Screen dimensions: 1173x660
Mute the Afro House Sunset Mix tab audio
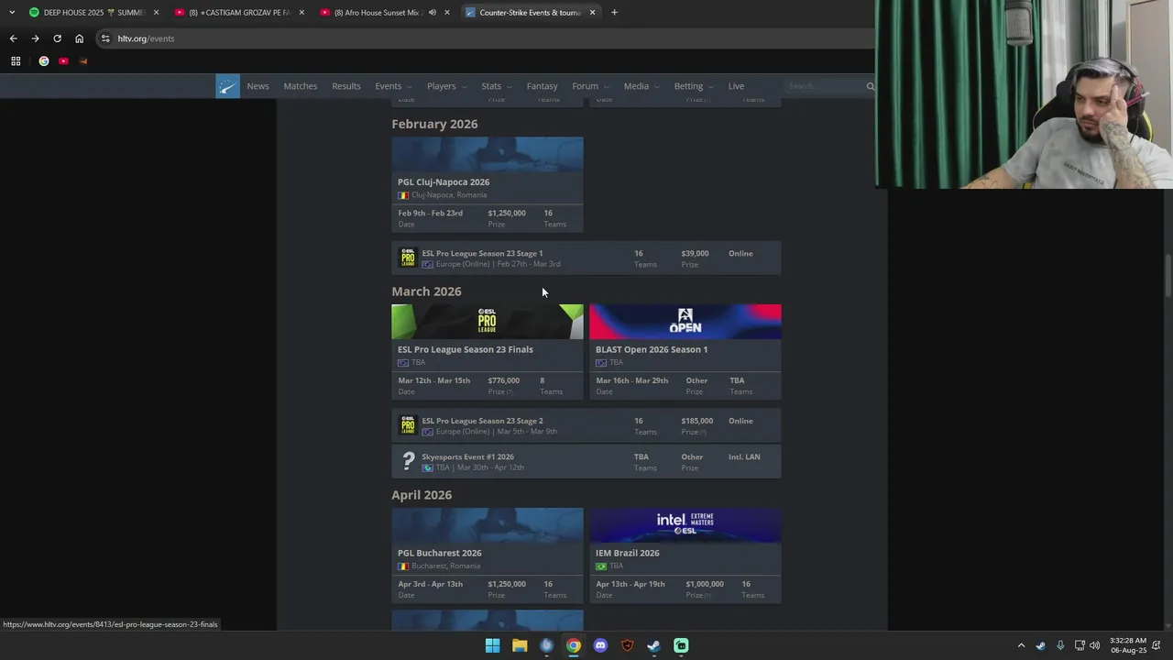pos(432,13)
